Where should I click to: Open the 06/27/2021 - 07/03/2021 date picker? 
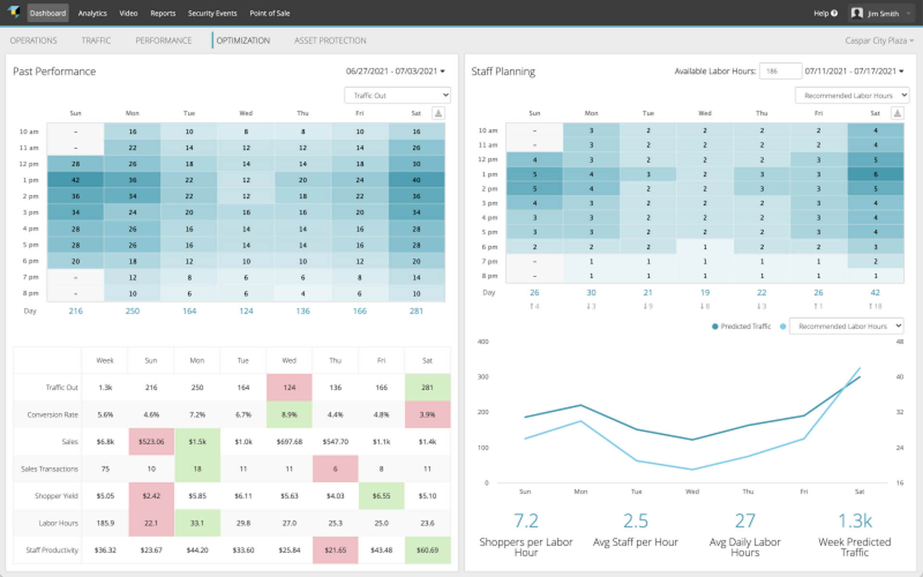(x=394, y=71)
